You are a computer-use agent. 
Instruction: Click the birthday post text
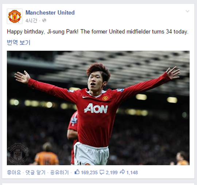pyautogui.click(x=98, y=32)
